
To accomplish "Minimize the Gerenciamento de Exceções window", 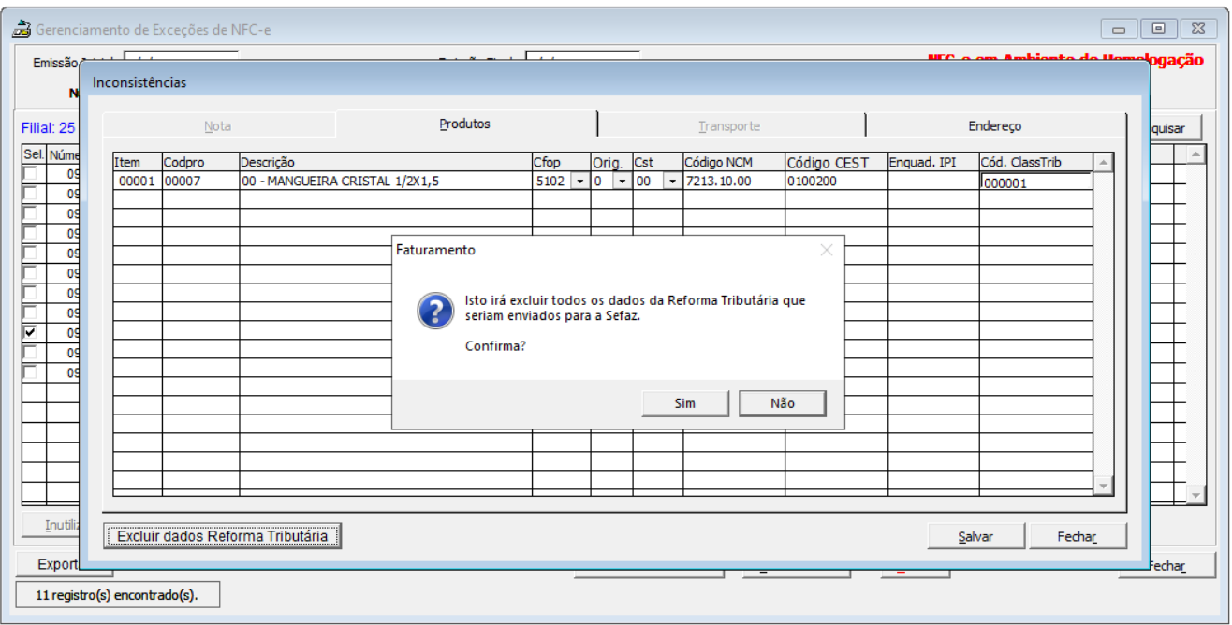I will [1120, 29].
